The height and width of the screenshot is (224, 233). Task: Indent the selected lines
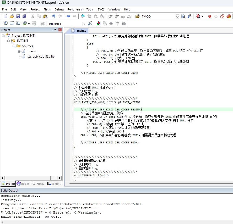coord(110,16)
